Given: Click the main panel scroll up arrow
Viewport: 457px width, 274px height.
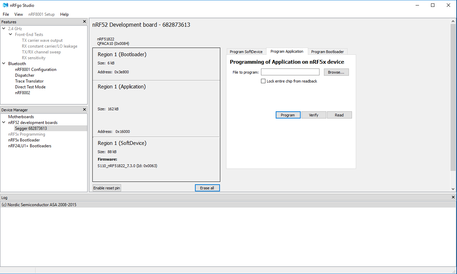Looking at the screenshot, I should click(x=453, y=22).
